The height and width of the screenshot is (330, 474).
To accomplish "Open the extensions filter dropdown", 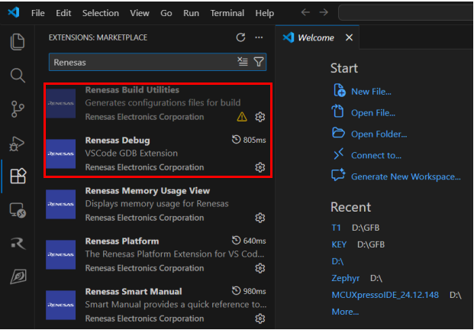I will click(259, 62).
